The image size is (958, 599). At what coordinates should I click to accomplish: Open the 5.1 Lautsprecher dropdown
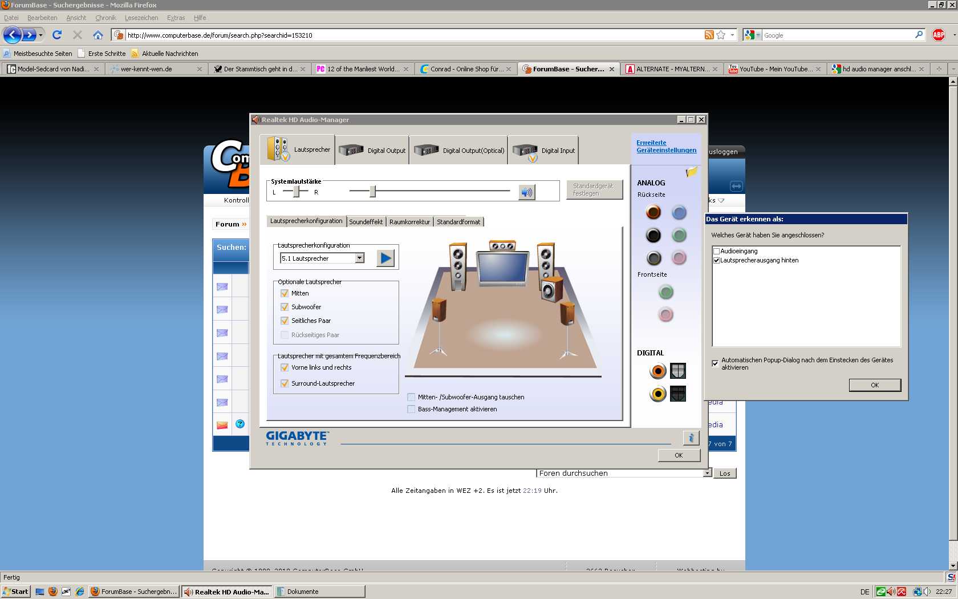coord(360,258)
